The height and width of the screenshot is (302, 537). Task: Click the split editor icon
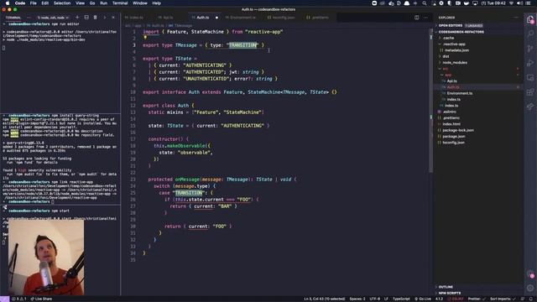tap(416, 18)
